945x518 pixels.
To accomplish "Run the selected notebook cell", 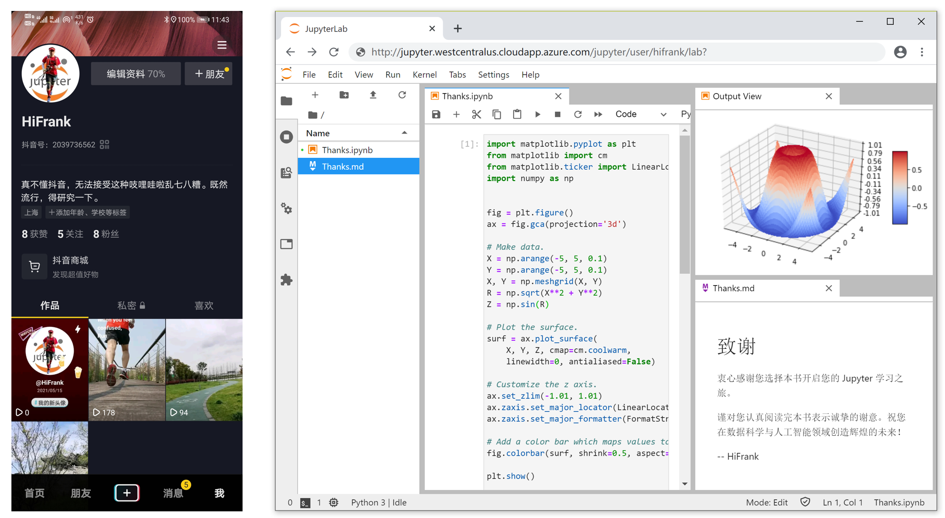I will point(537,115).
